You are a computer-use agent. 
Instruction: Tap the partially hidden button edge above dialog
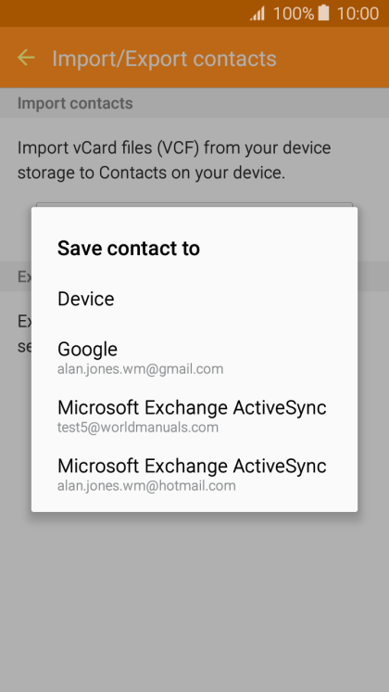(x=194, y=204)
